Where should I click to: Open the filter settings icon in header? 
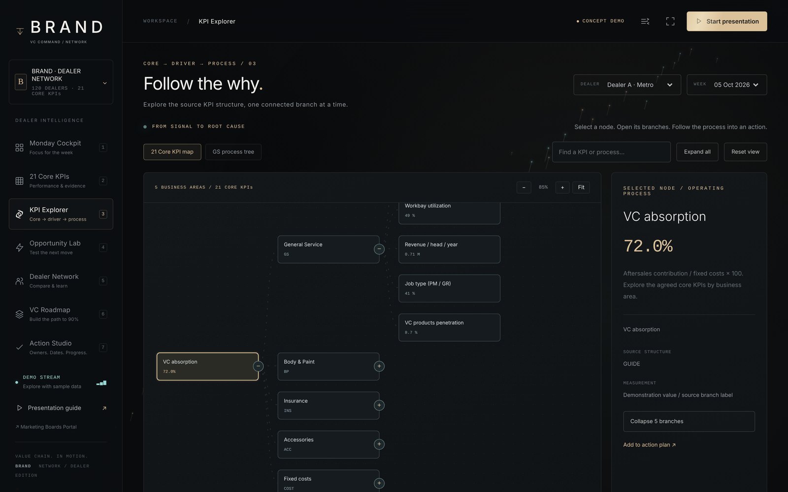coord(645,21)
